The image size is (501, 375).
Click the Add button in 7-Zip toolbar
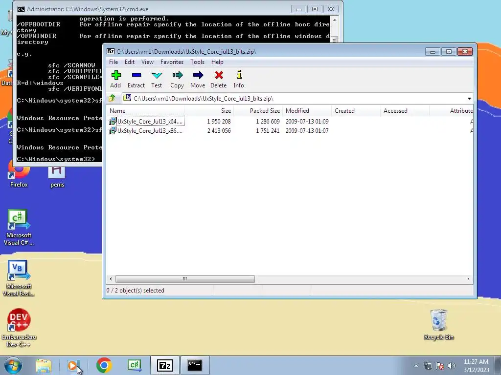click(x=115, y=79)
